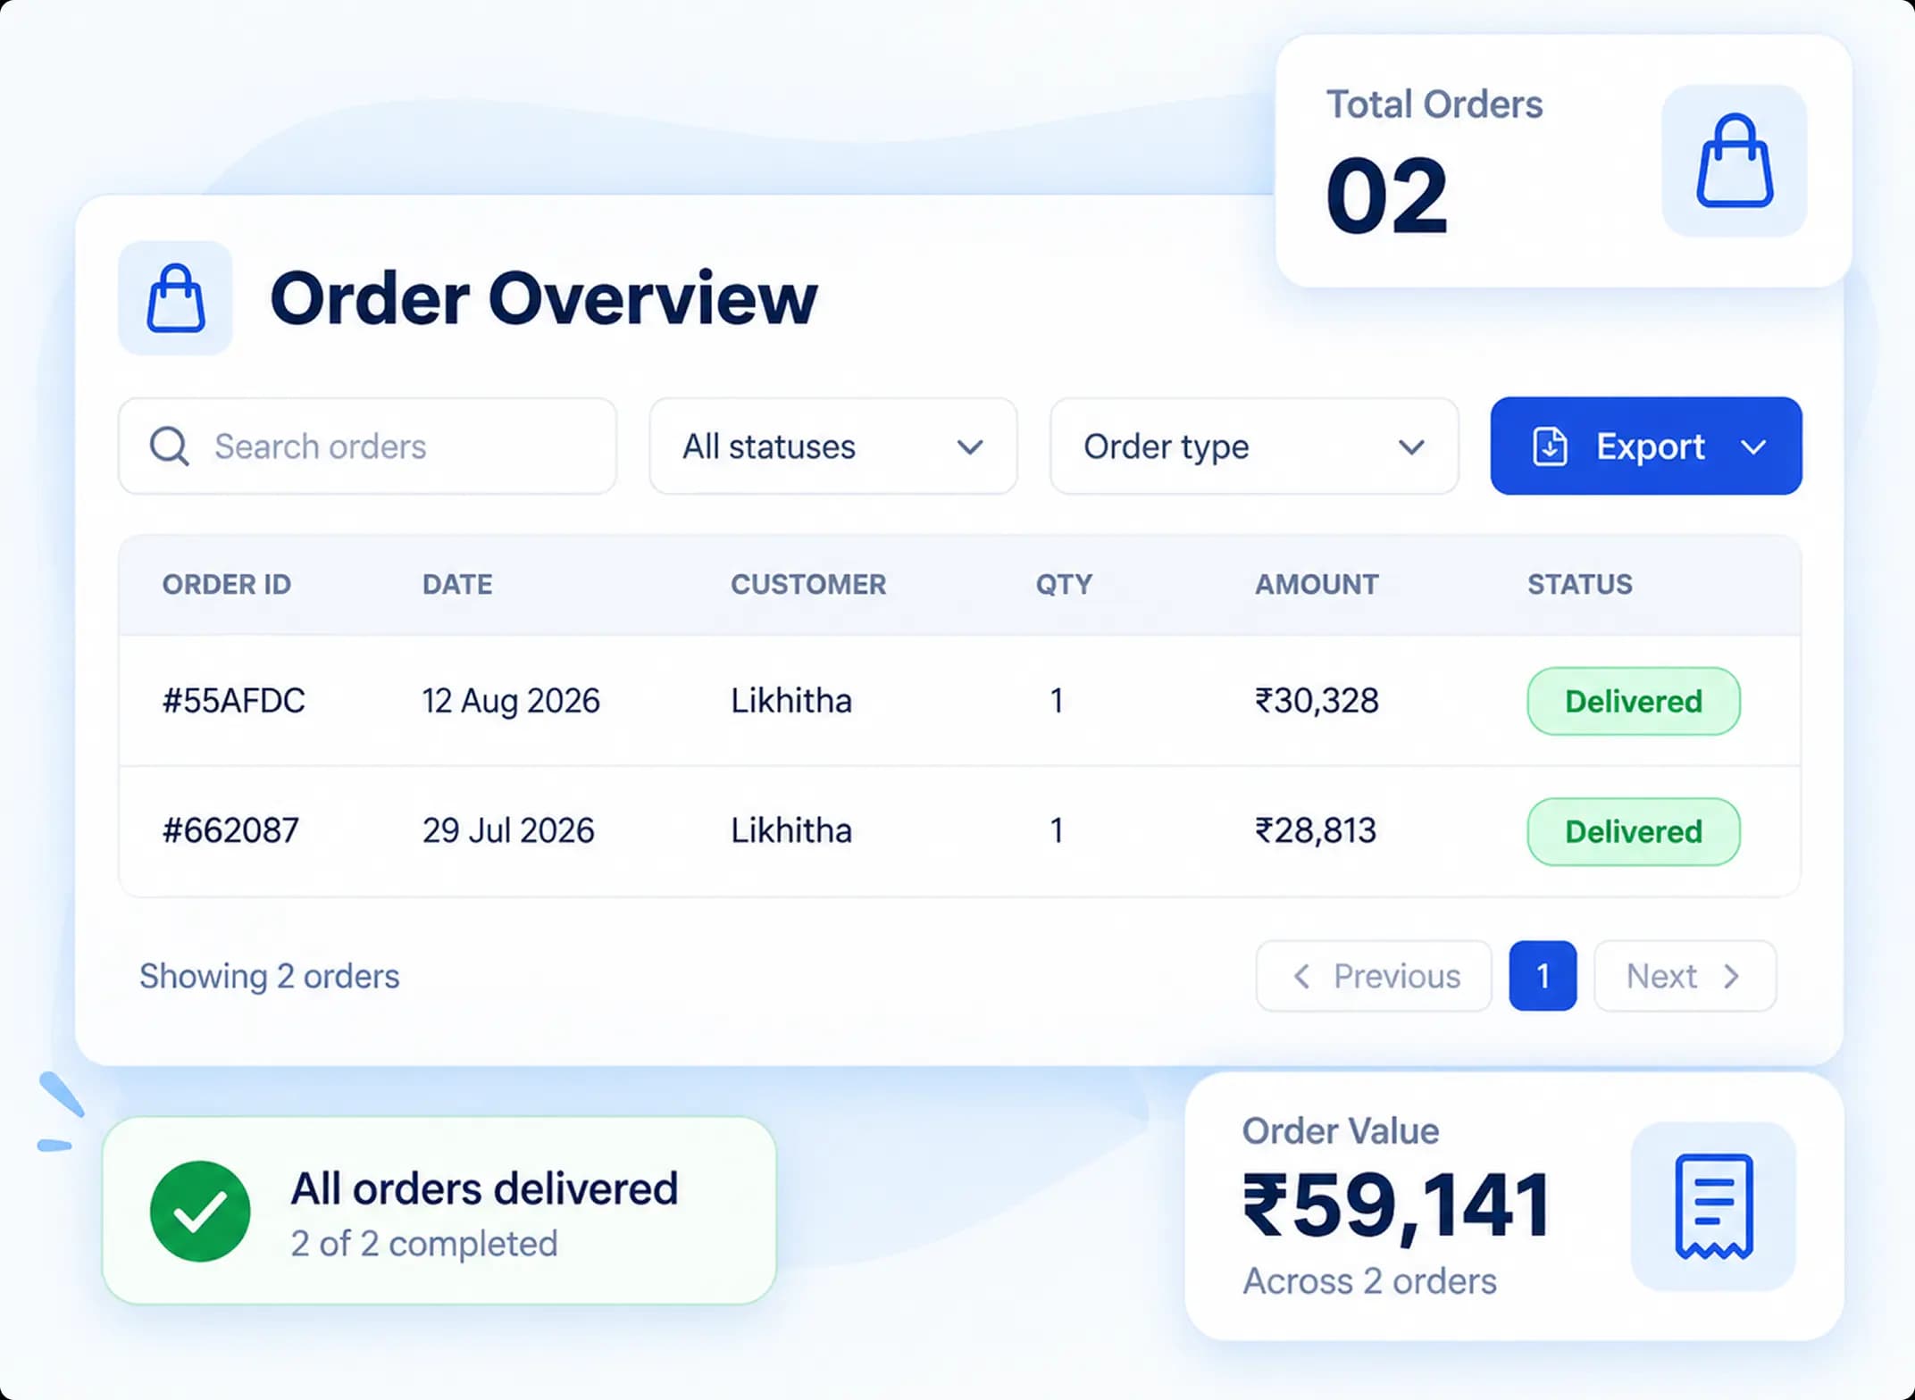Click the STATUS column header

1579,584
